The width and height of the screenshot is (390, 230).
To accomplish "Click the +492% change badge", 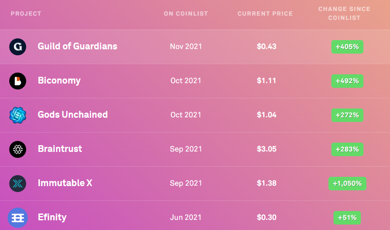I will click(x=347, y=81).
